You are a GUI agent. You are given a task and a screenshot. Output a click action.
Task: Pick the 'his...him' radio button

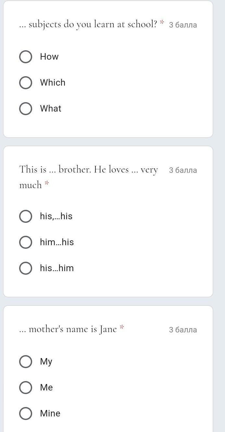(26, 268)
